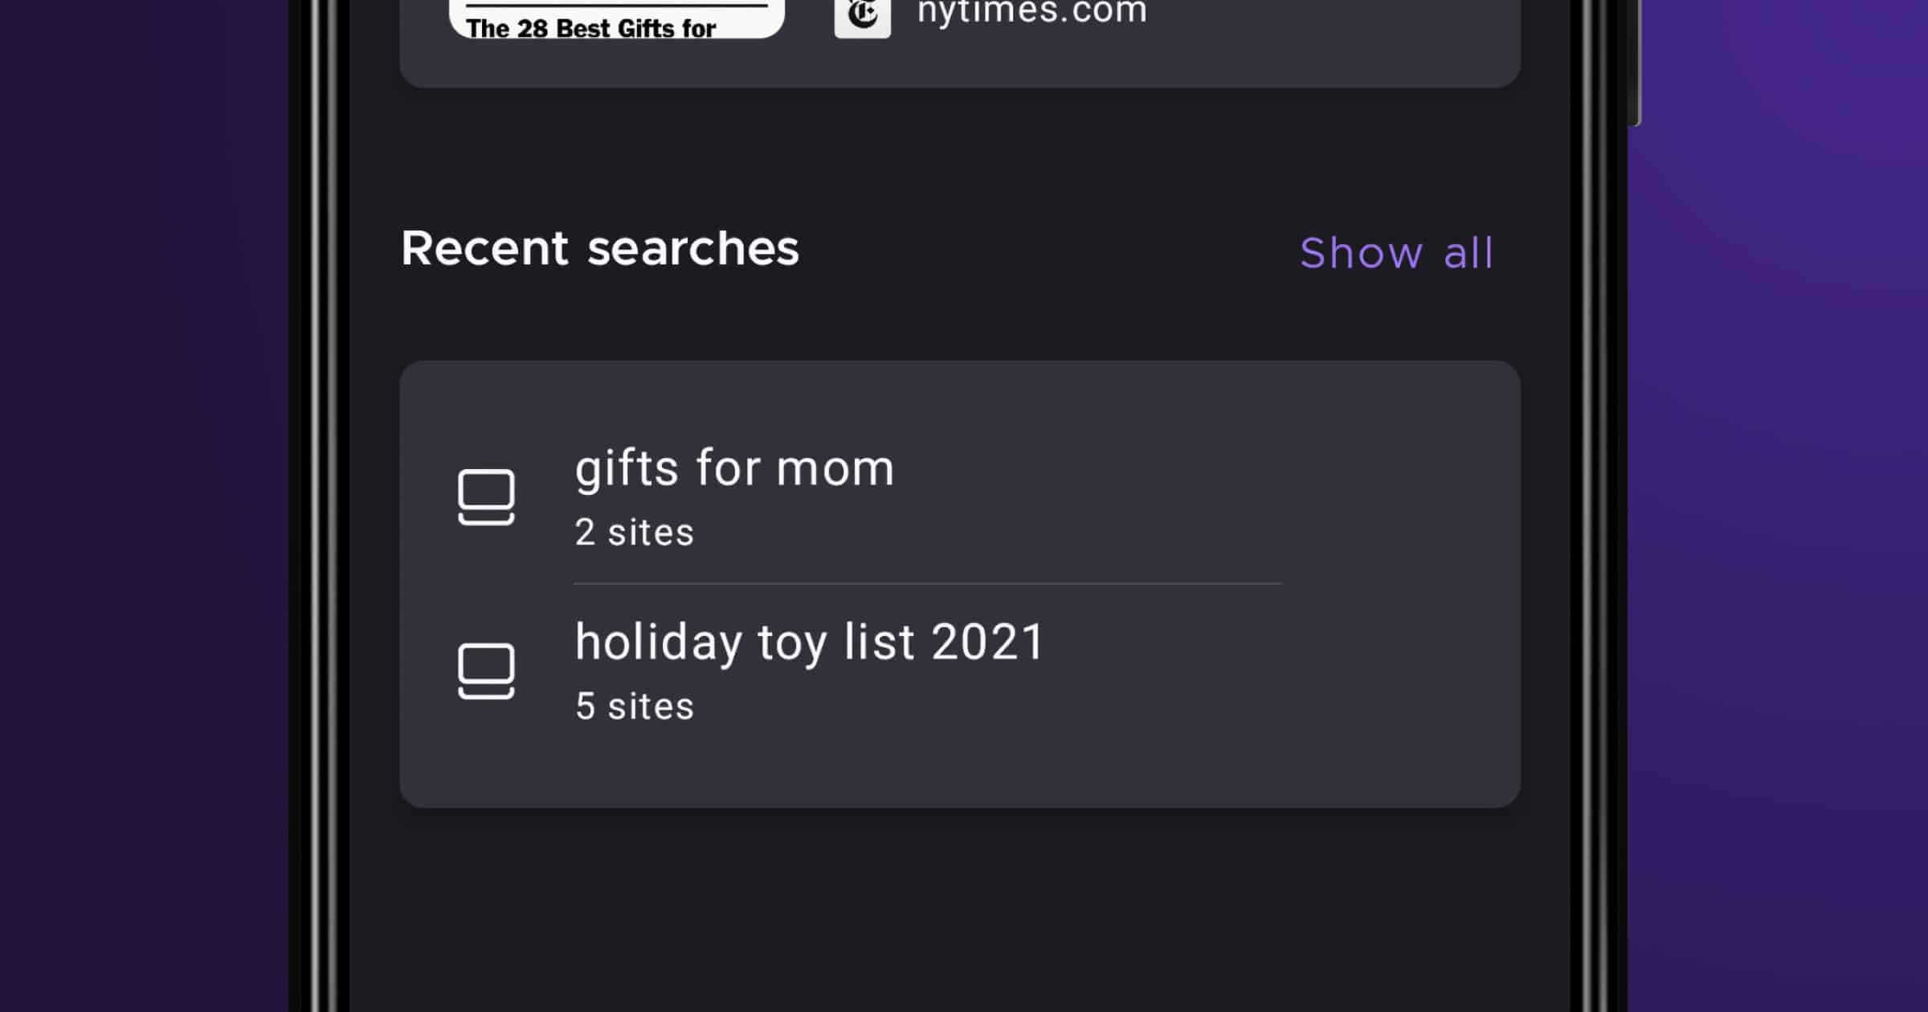
Task: Click the icon next to "holiday toy list 2021"
Action: click(x=486, y=671)
